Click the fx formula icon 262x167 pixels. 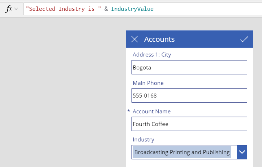[9, 9]
